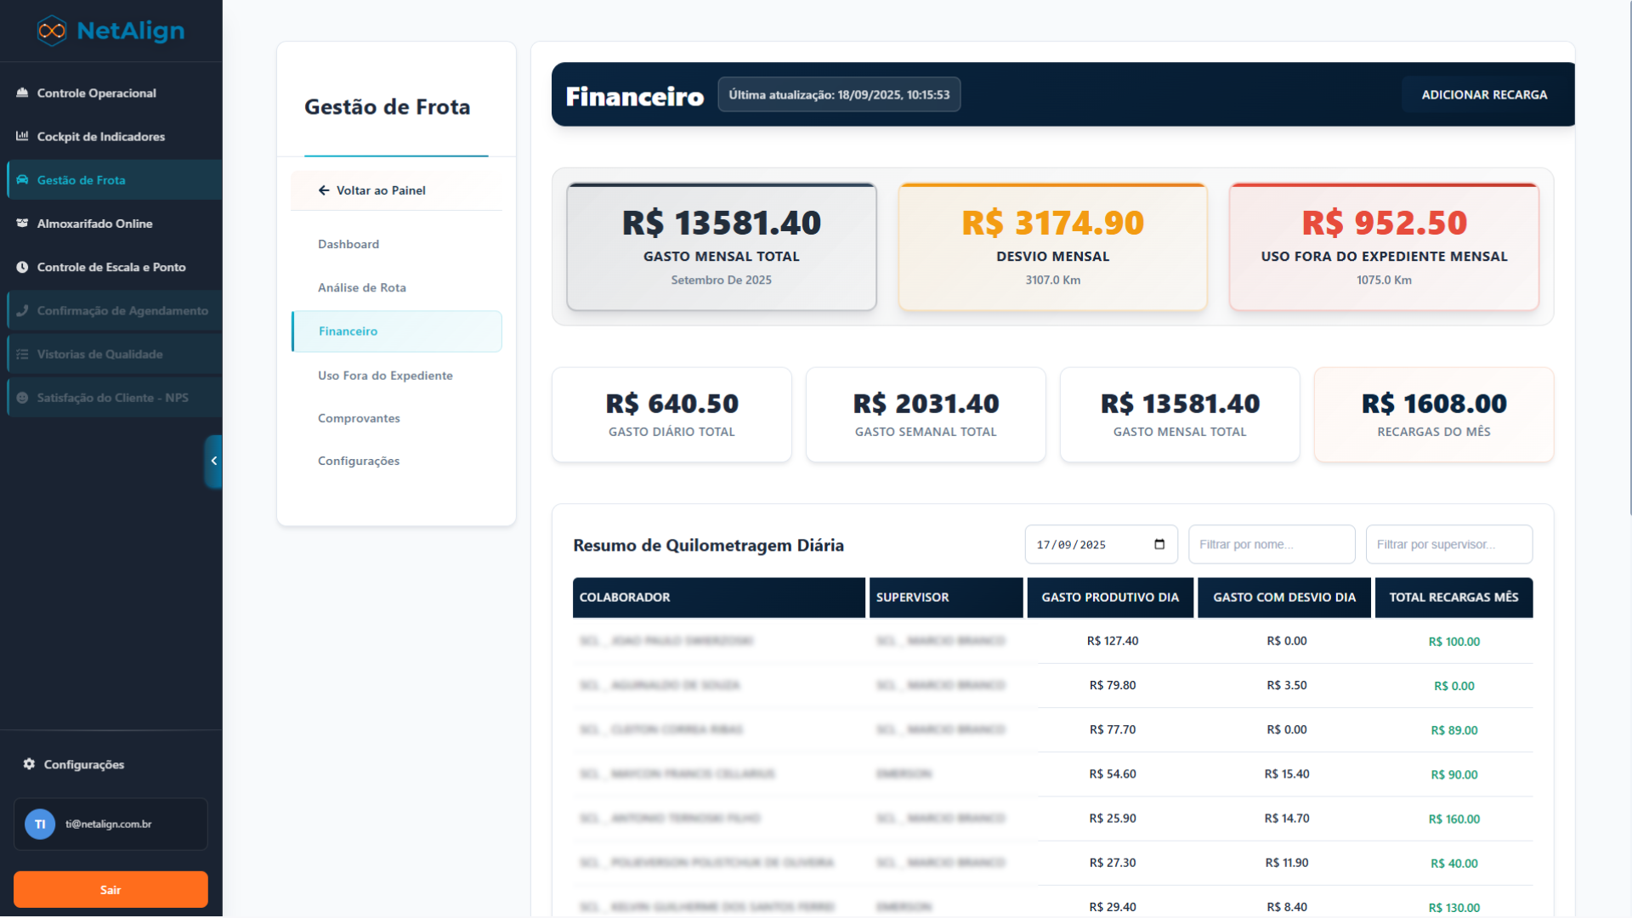1632x918 pixels.
Task: Click Voltar ao Painel back arrow
Action: point(324,190)
